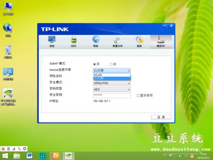Viewport: 213px width, 160px height.
Task: Open the 状态 (Status) tab icon
Action: point(52,41)
